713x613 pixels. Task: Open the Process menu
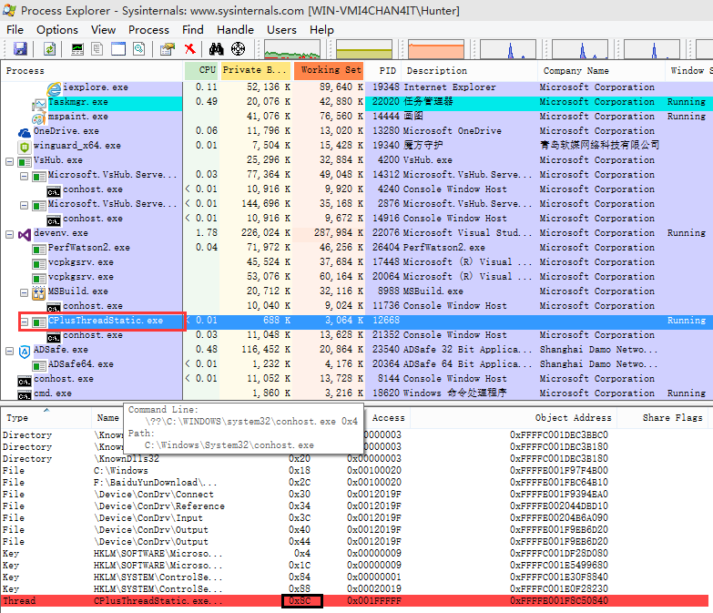148,30
